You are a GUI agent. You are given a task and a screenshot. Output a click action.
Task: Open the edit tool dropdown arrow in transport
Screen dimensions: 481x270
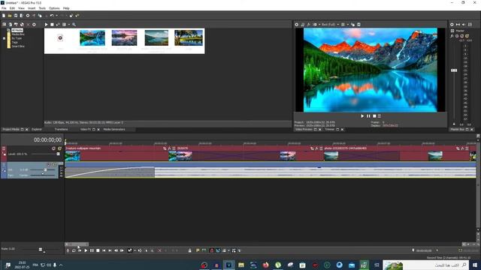135,250
